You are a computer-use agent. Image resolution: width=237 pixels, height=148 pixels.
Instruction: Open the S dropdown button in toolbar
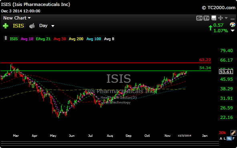coord(199,18)
